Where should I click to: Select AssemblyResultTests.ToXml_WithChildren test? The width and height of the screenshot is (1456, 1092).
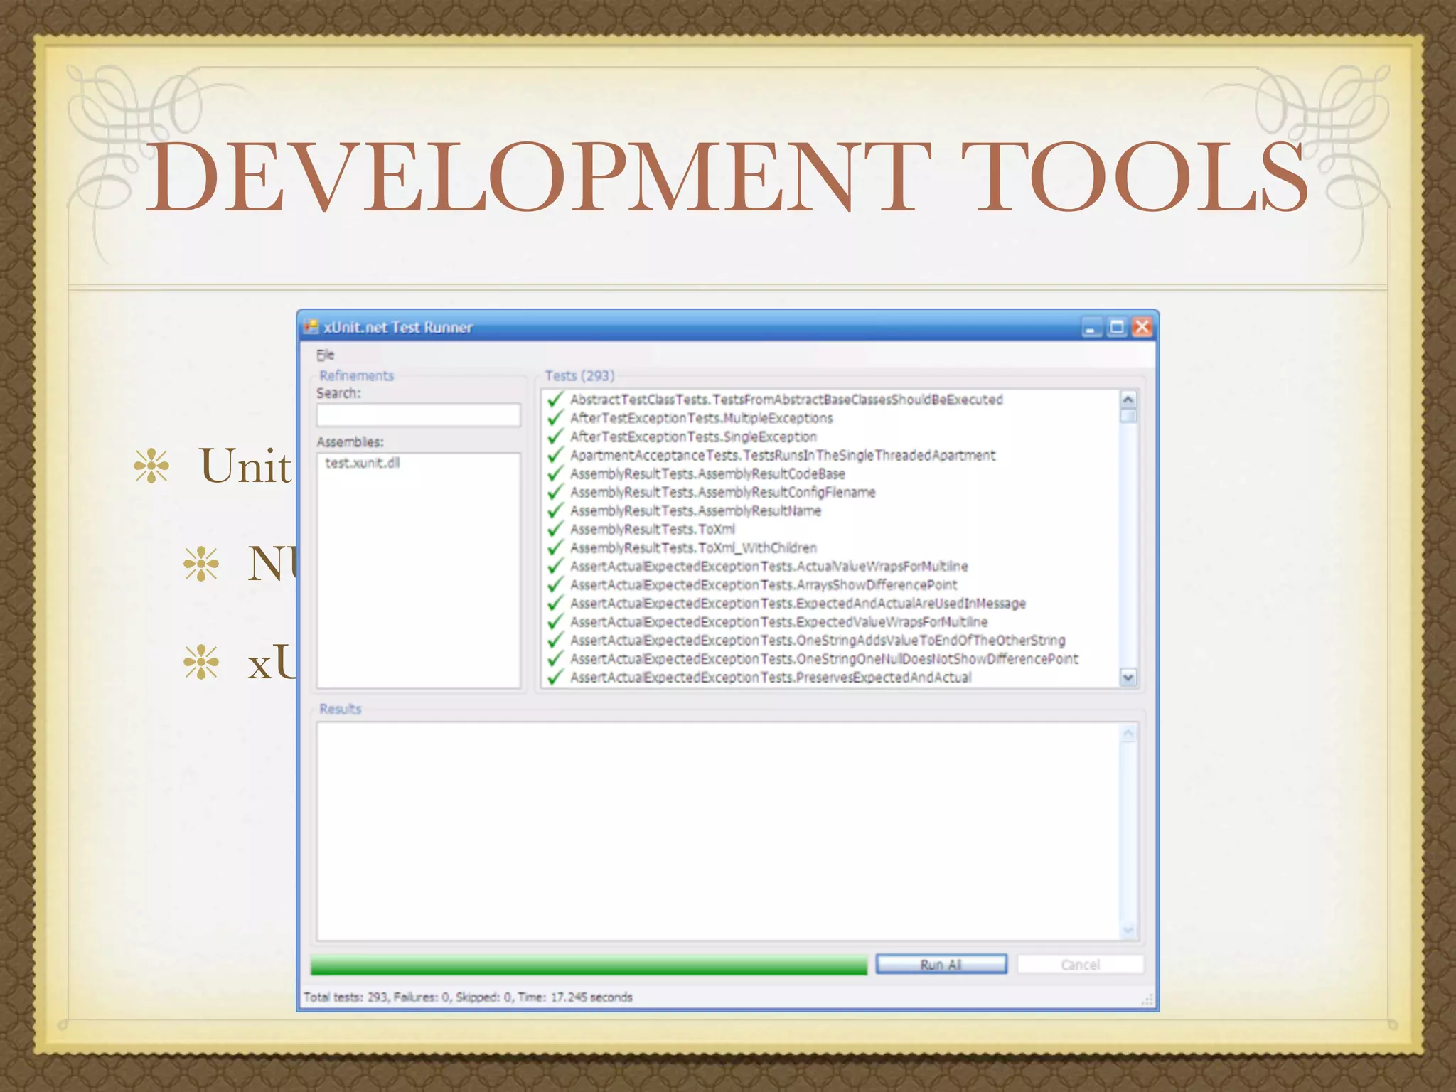pos(693,547)
